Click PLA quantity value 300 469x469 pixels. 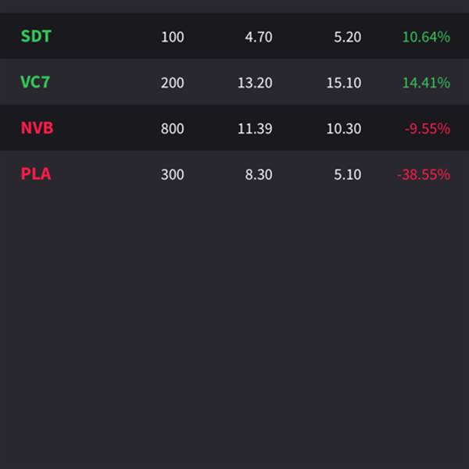tap(172, 174)
